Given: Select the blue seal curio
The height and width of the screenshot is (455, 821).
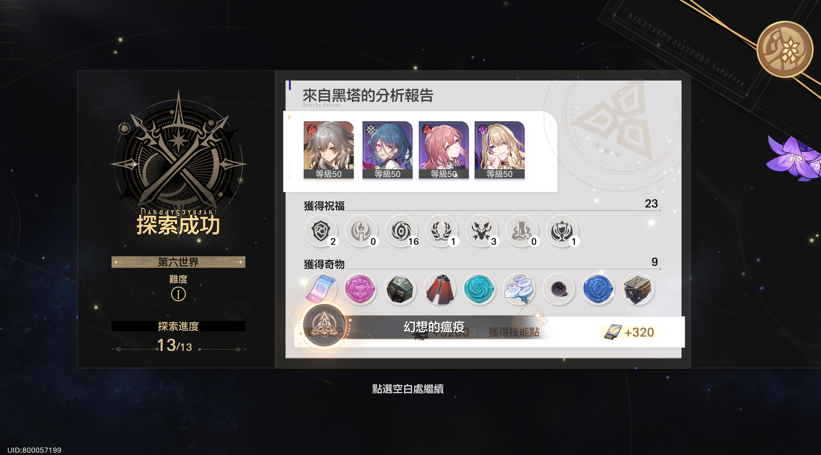Looking at the screenshot, I should click(598, 289).
